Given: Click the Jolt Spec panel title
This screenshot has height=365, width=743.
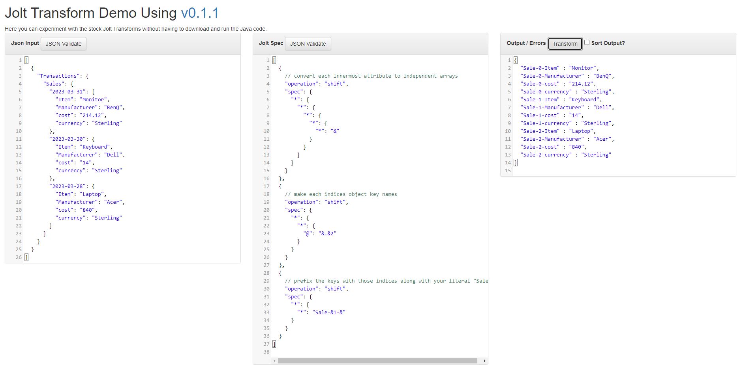Looking at the screenshot, I should point(271,43).
